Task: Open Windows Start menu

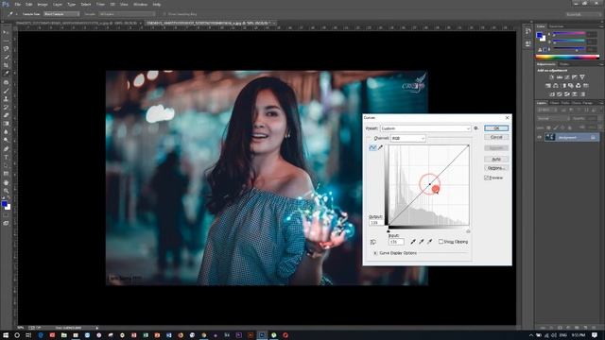Action: point(6,335)
